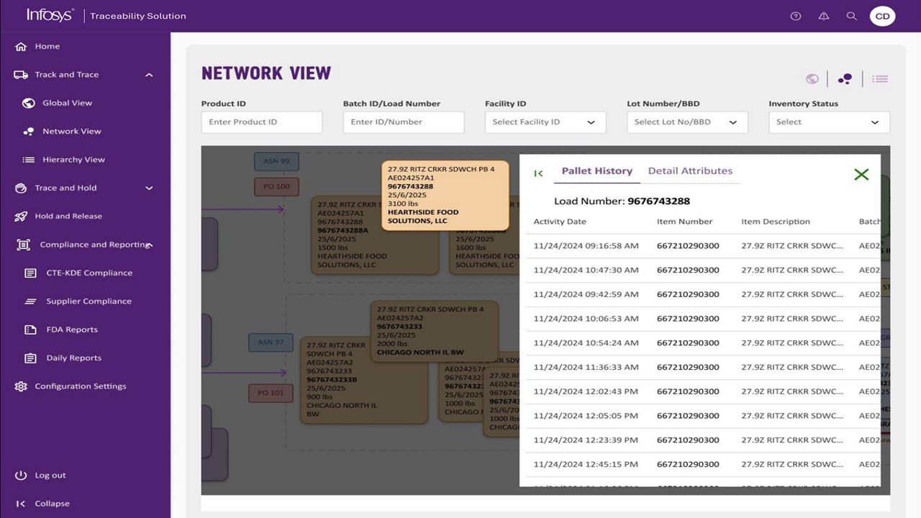Open FDA Reports page
Image resolution: width=921 pixels, height=518 pixels.
coord(72,330)
